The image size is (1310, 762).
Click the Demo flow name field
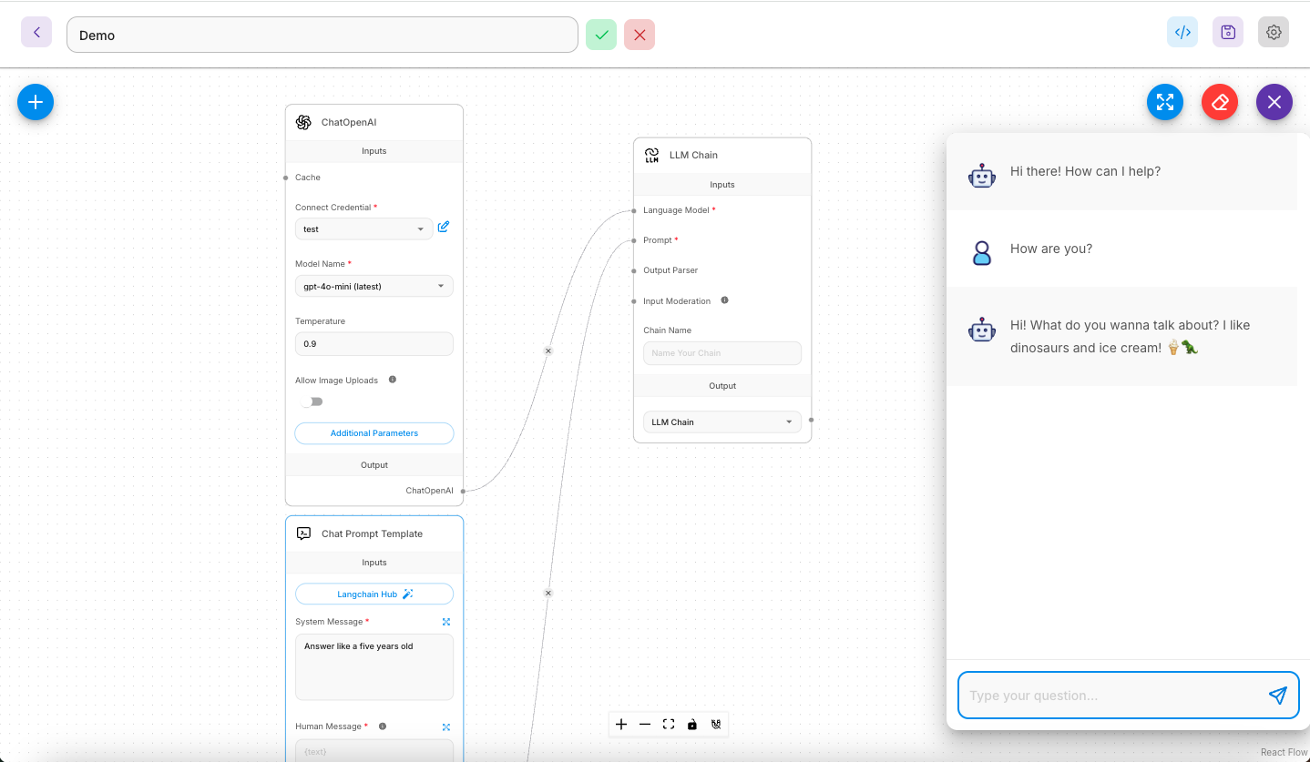[x=322, y=35]
